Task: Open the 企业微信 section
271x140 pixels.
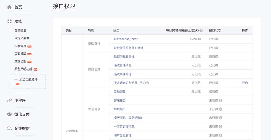Action: 22,128
